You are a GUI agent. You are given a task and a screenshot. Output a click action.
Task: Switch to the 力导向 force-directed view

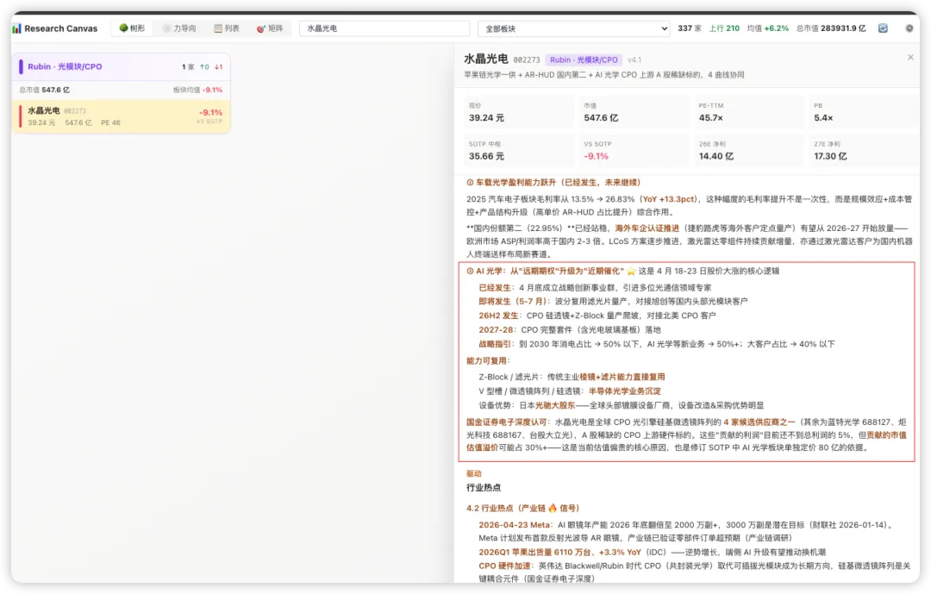point(179,28)
